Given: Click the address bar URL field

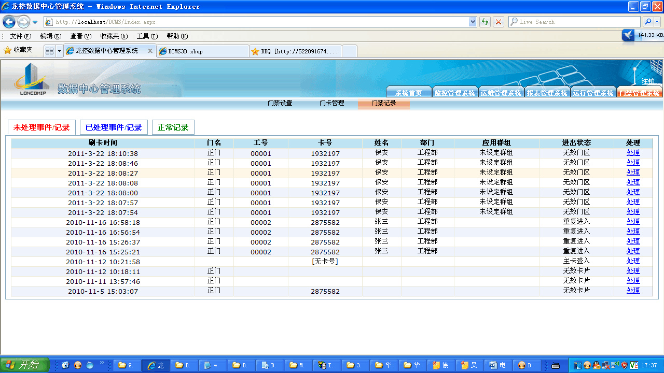Looking at the screenshot, I should click(x=256, y=22).
